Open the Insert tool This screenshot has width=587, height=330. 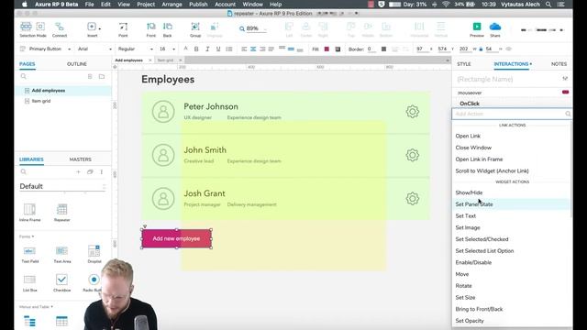pos(92,29)
